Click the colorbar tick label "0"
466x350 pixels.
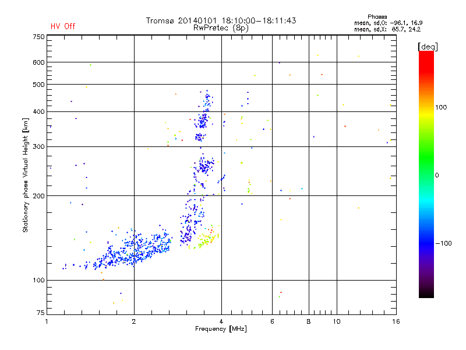click(437, 176)
